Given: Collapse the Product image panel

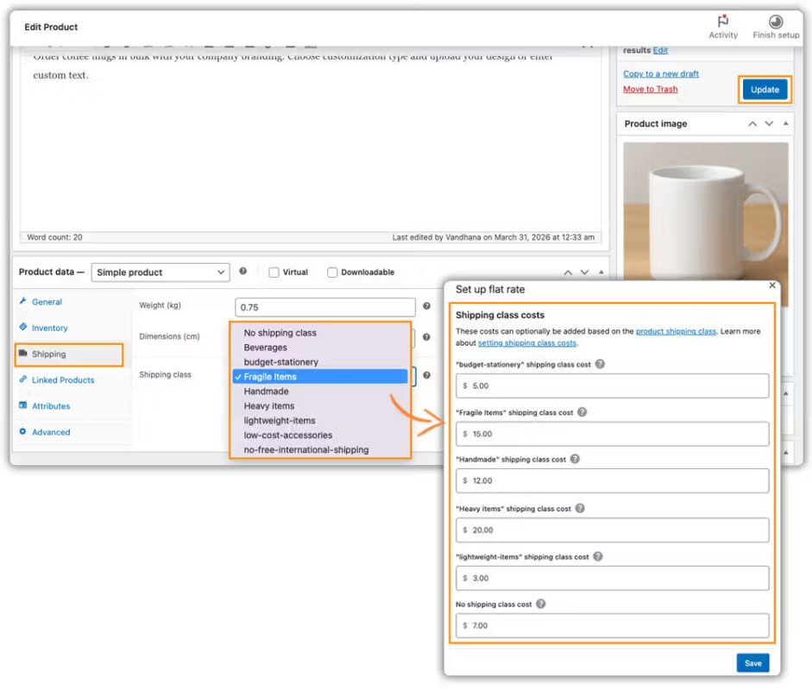Looking at the screenshot, I should 785,123.
